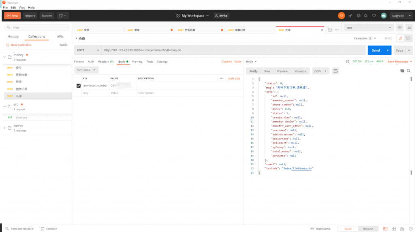Add a new request tab
415x232 pixels.
tap(330, 30)
